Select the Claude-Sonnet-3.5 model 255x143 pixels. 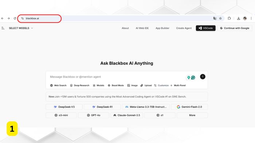[x=127, y=115]
